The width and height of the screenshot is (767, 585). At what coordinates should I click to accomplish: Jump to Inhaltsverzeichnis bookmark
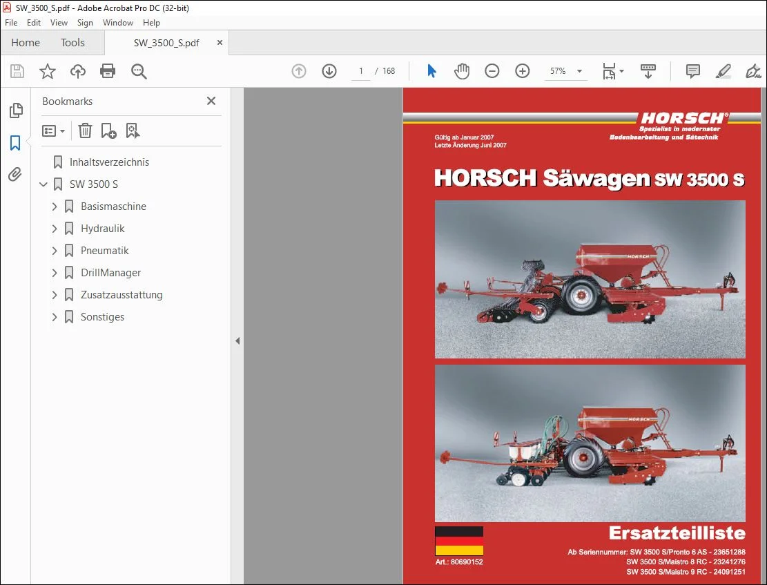tap(109, 162)
